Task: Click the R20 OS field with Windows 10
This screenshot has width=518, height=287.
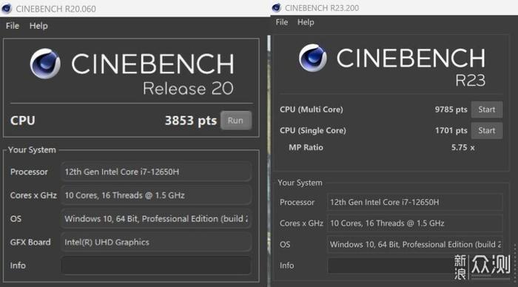Action: [x=156, y=219]
